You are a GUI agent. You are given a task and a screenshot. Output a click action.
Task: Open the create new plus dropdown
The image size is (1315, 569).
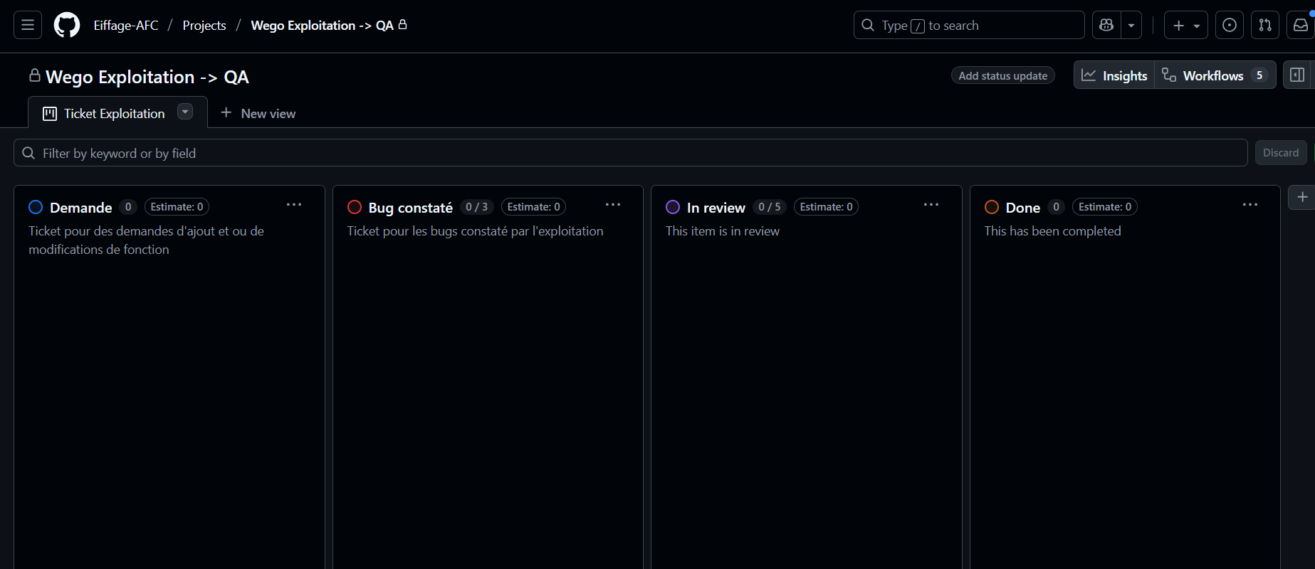[1185, 26]
